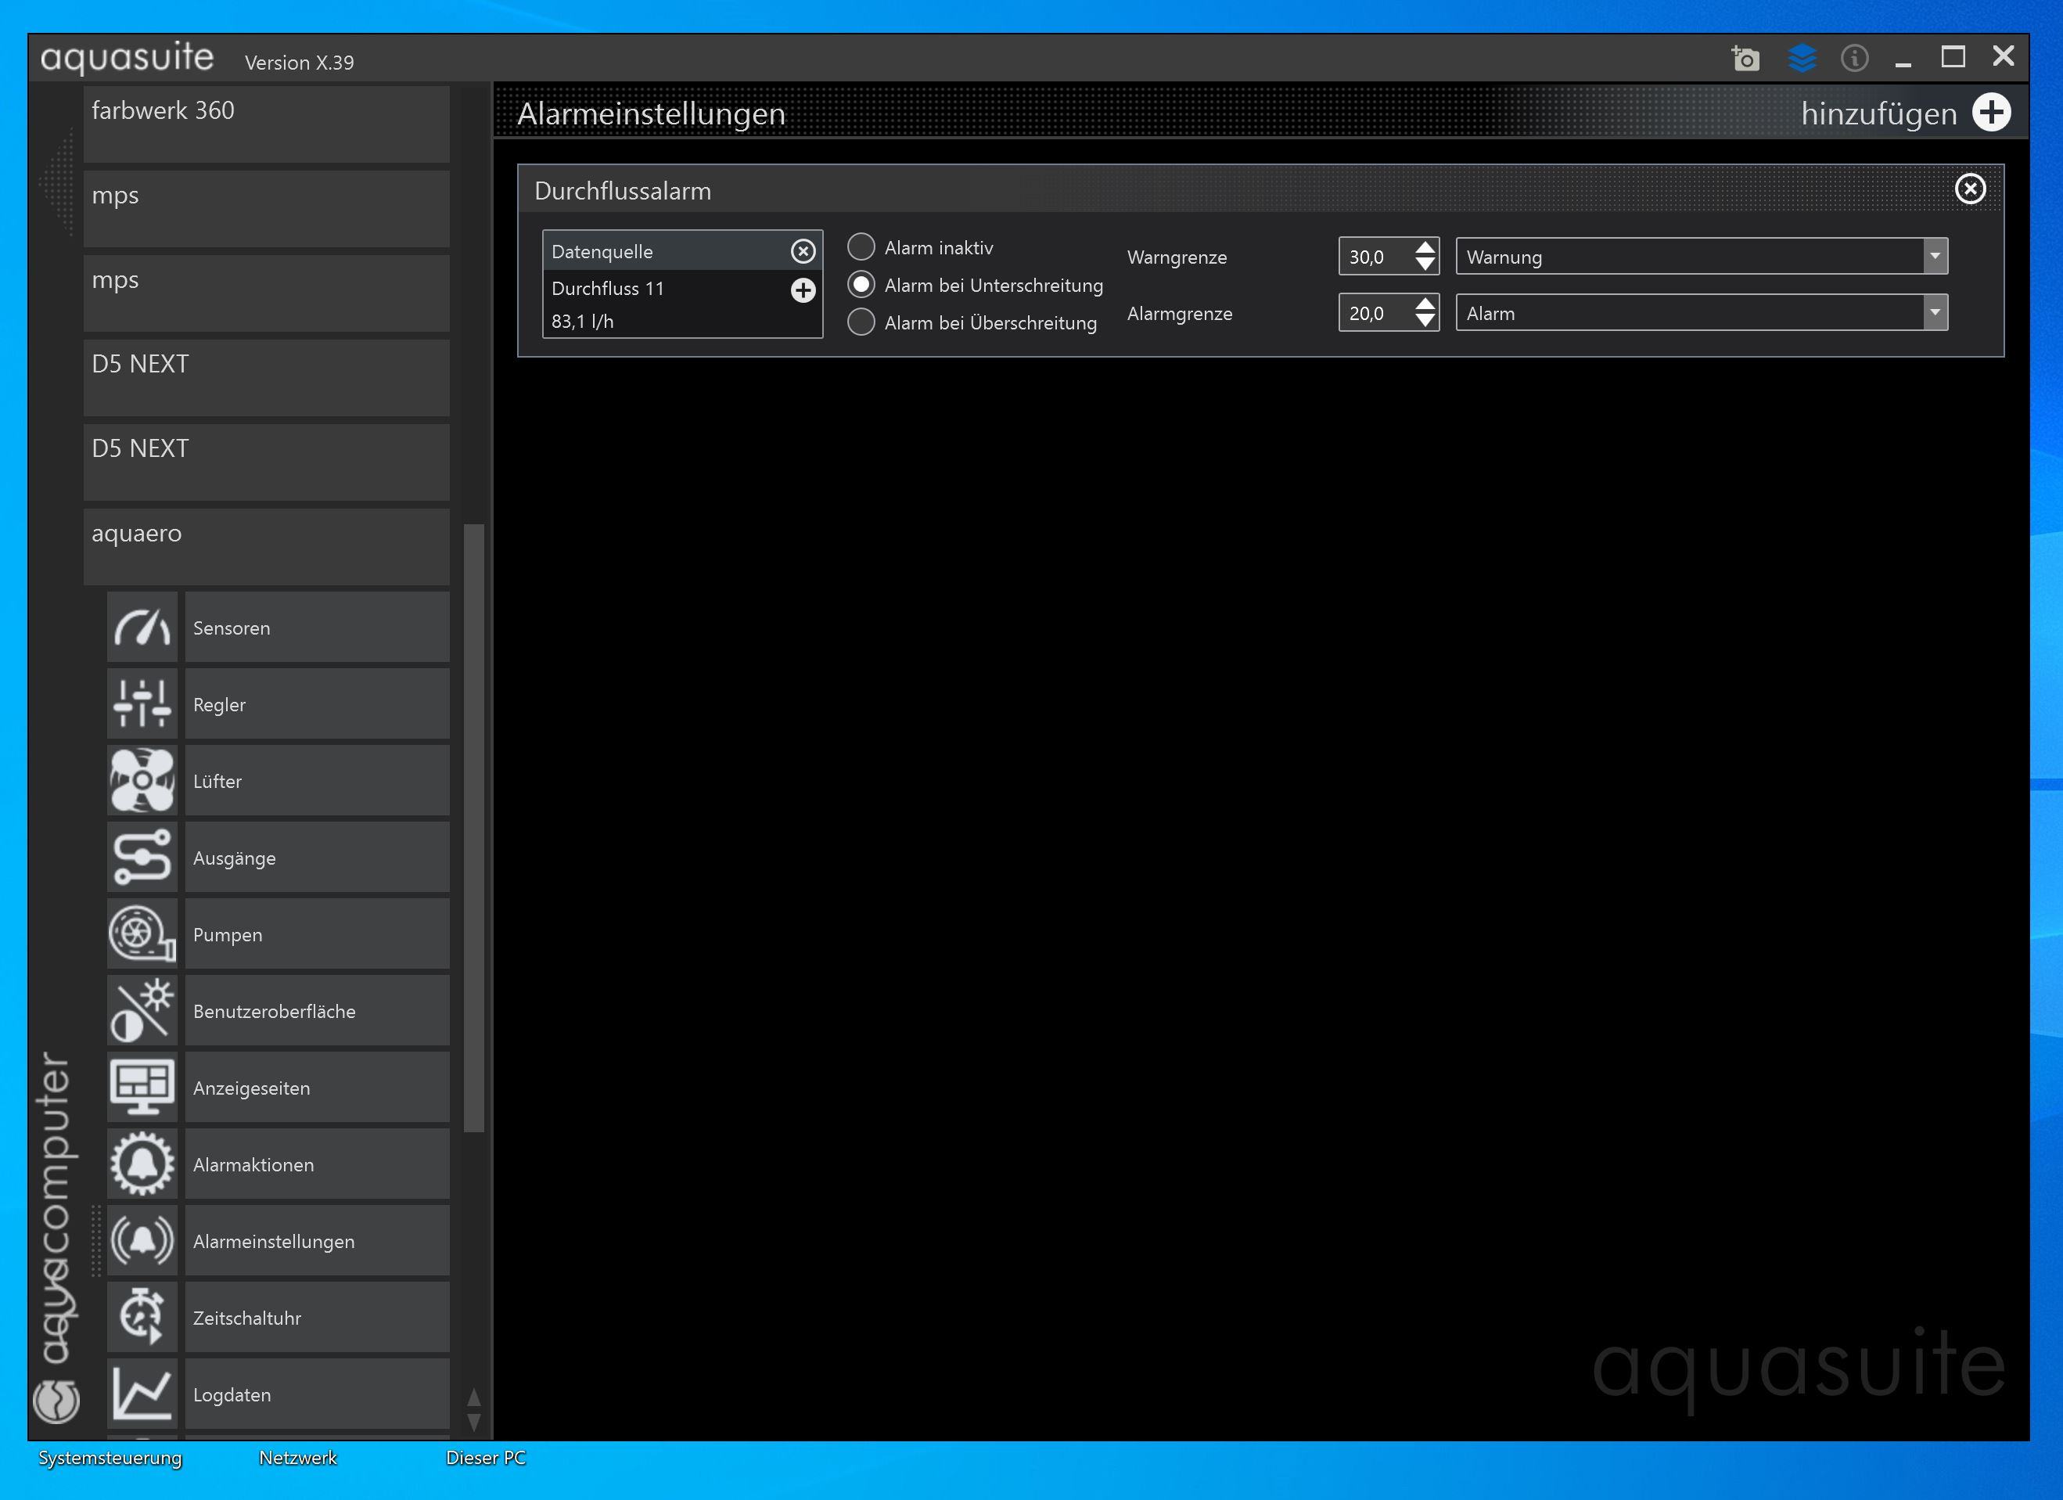Click the hinzufügen label to add alarm
The height and width of the screenshot is (1500, 2063).
1878,113
